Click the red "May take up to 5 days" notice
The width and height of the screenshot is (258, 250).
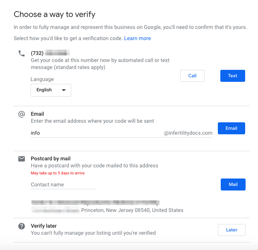58,173
